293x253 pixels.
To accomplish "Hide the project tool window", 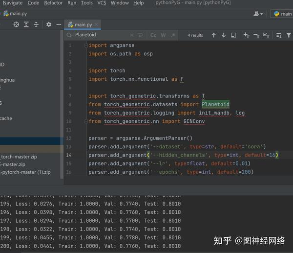I will click(x=59, y=24).
